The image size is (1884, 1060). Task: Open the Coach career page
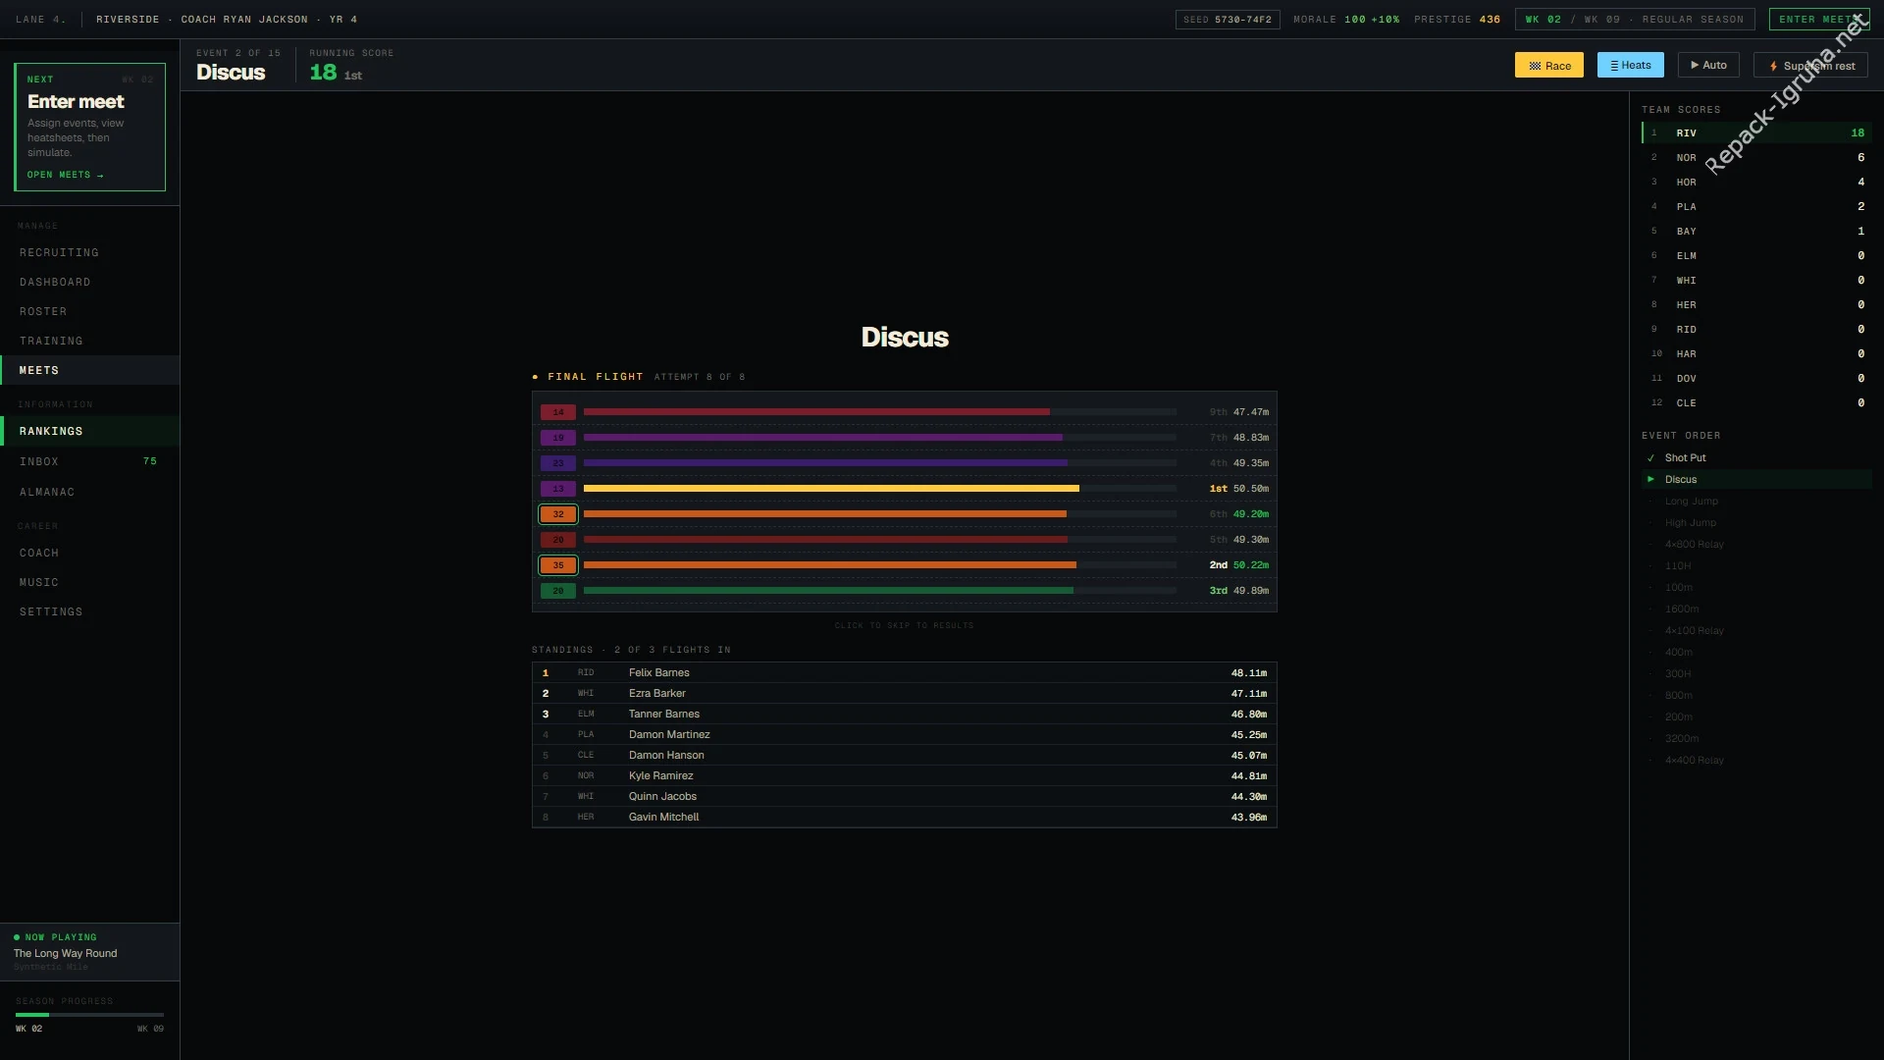[89, 554]
